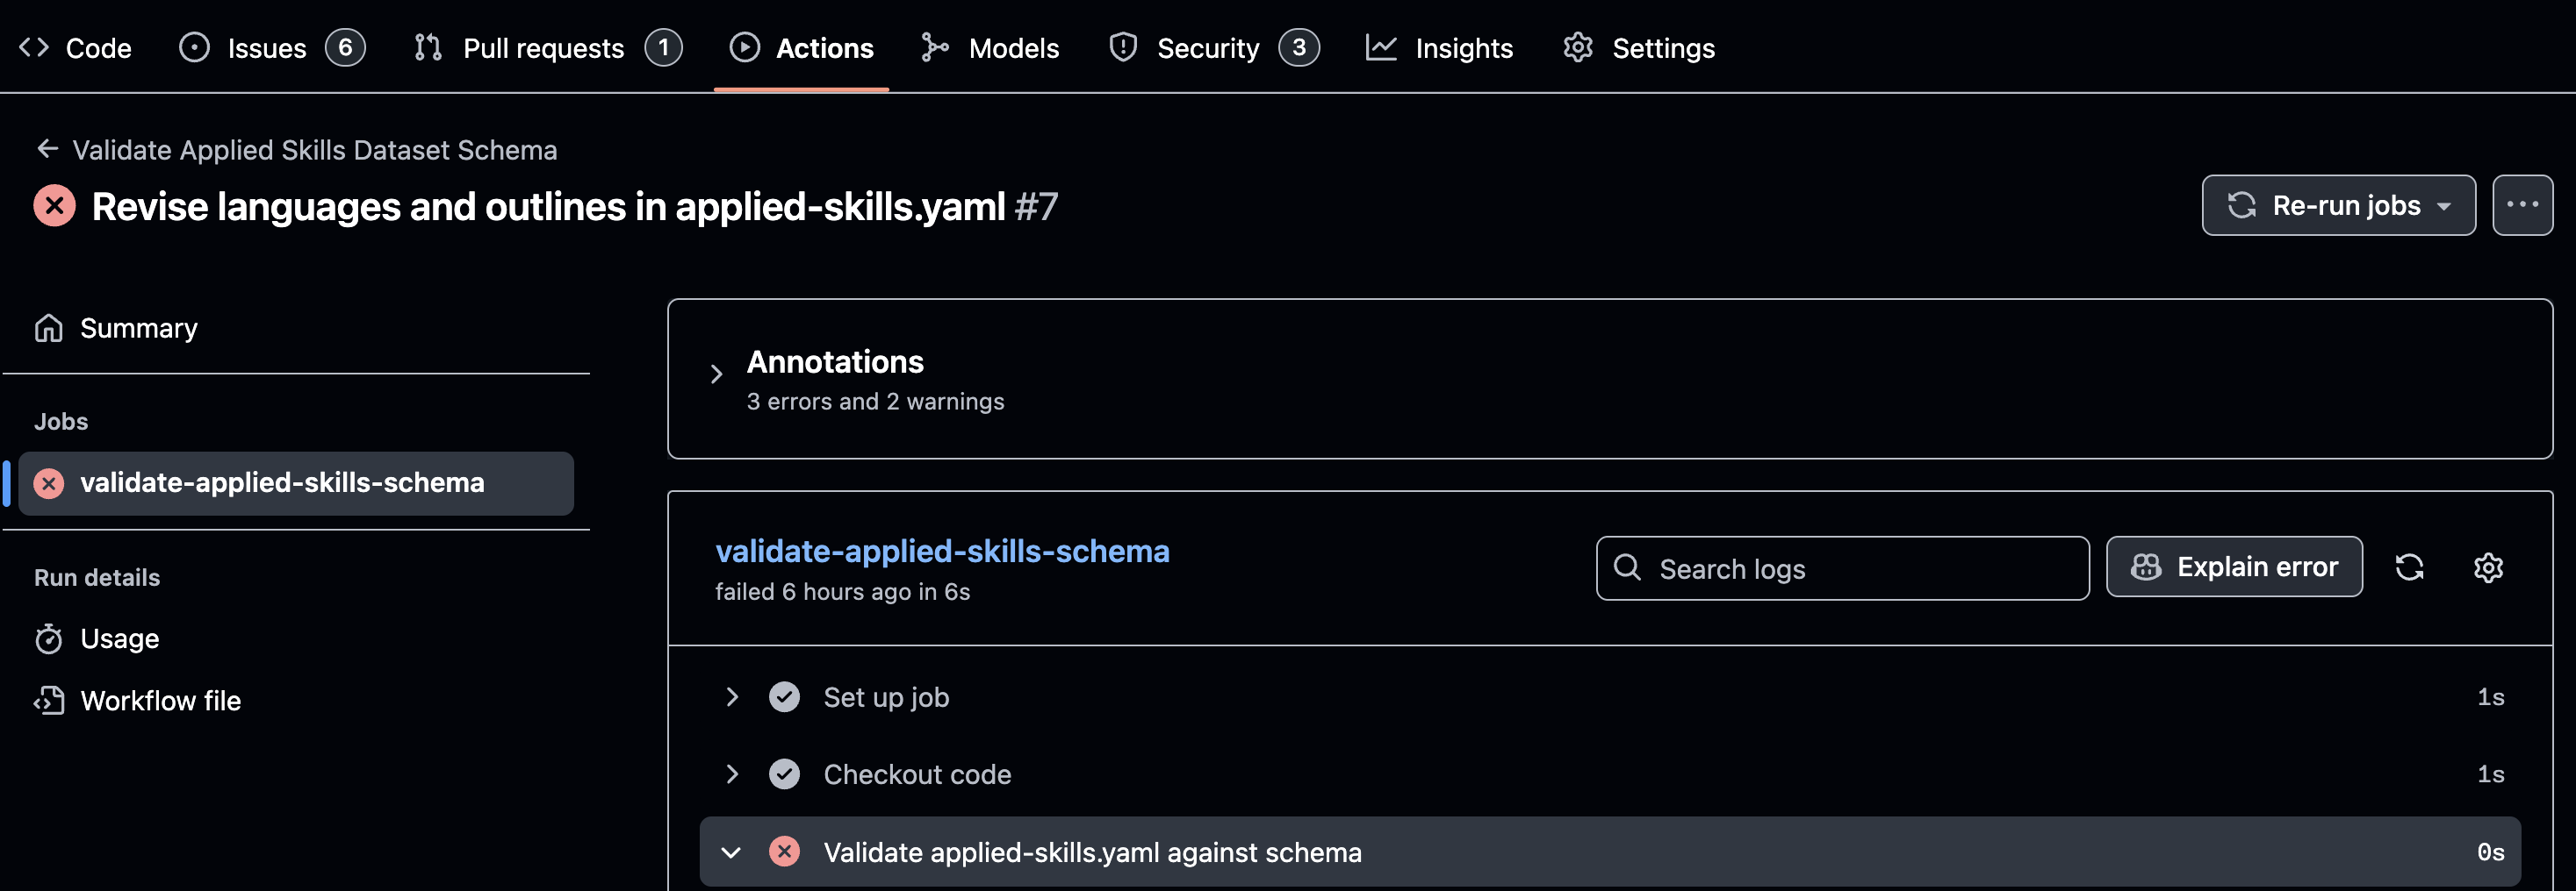Click the Explain error button
Screen dimensions: 2576x891
pyautogui.click(x=2234, y=567)
